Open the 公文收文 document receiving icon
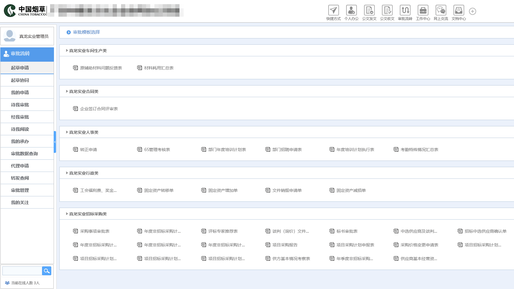This screenshot has width=514, height=289. [x=387, y=10]
